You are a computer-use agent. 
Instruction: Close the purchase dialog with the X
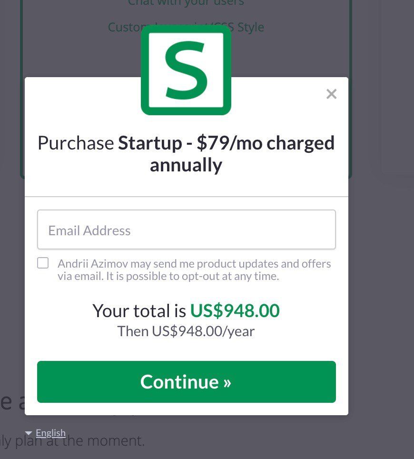tap(331, 94)
